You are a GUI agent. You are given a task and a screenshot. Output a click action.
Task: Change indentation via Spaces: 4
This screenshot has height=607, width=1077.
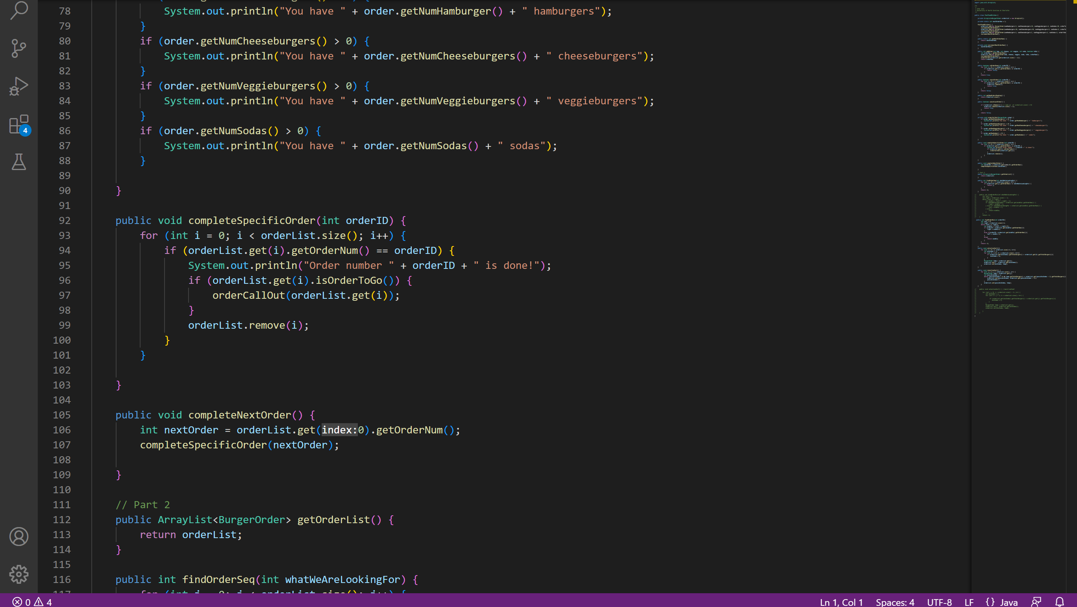click(895, 602)
